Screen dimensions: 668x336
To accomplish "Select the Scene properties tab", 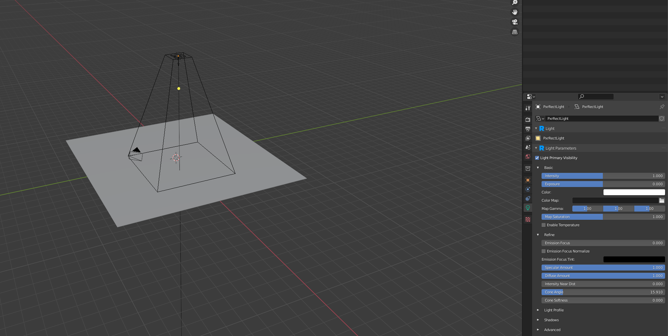I will point(528,147).
